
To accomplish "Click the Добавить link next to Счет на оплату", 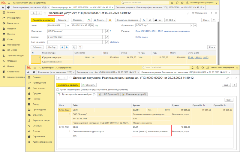I will tap(115, 42).
